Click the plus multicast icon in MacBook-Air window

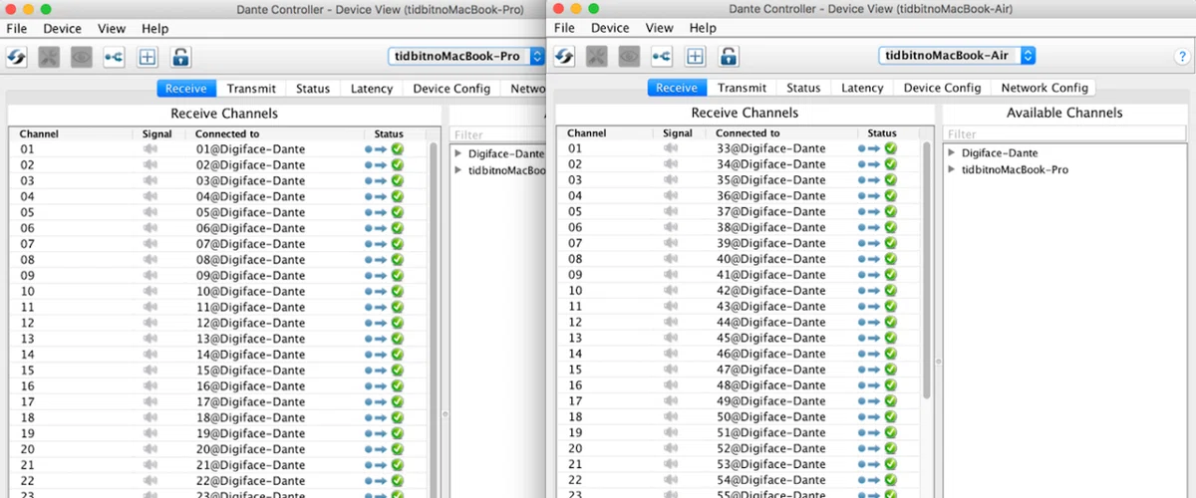696,56
